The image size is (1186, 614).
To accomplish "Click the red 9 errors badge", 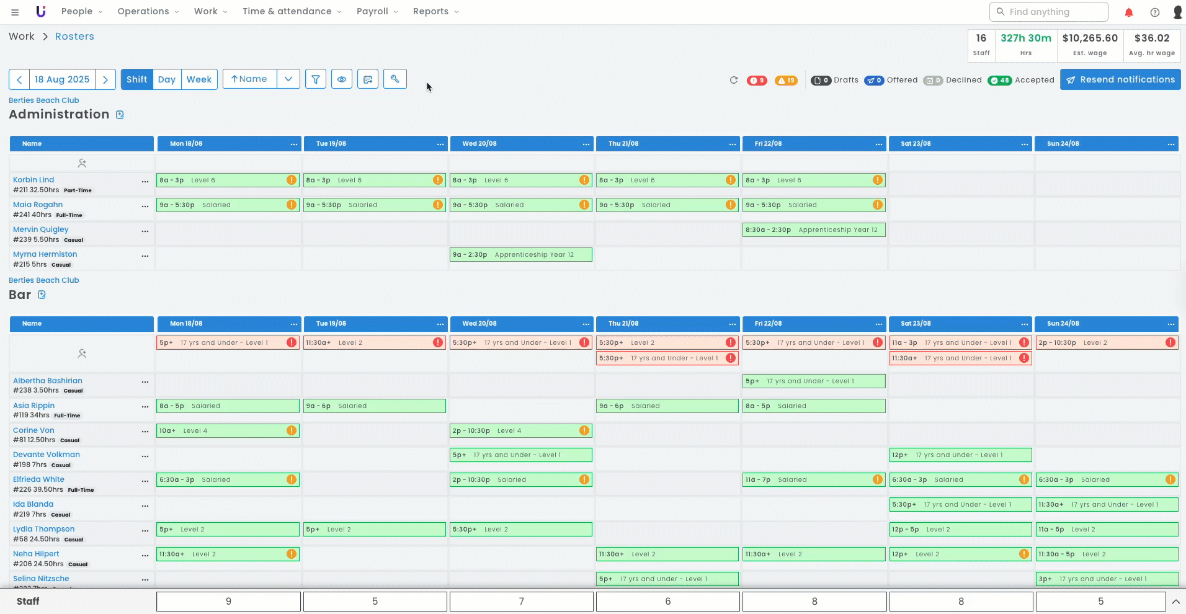I will [x=757, y=81].
